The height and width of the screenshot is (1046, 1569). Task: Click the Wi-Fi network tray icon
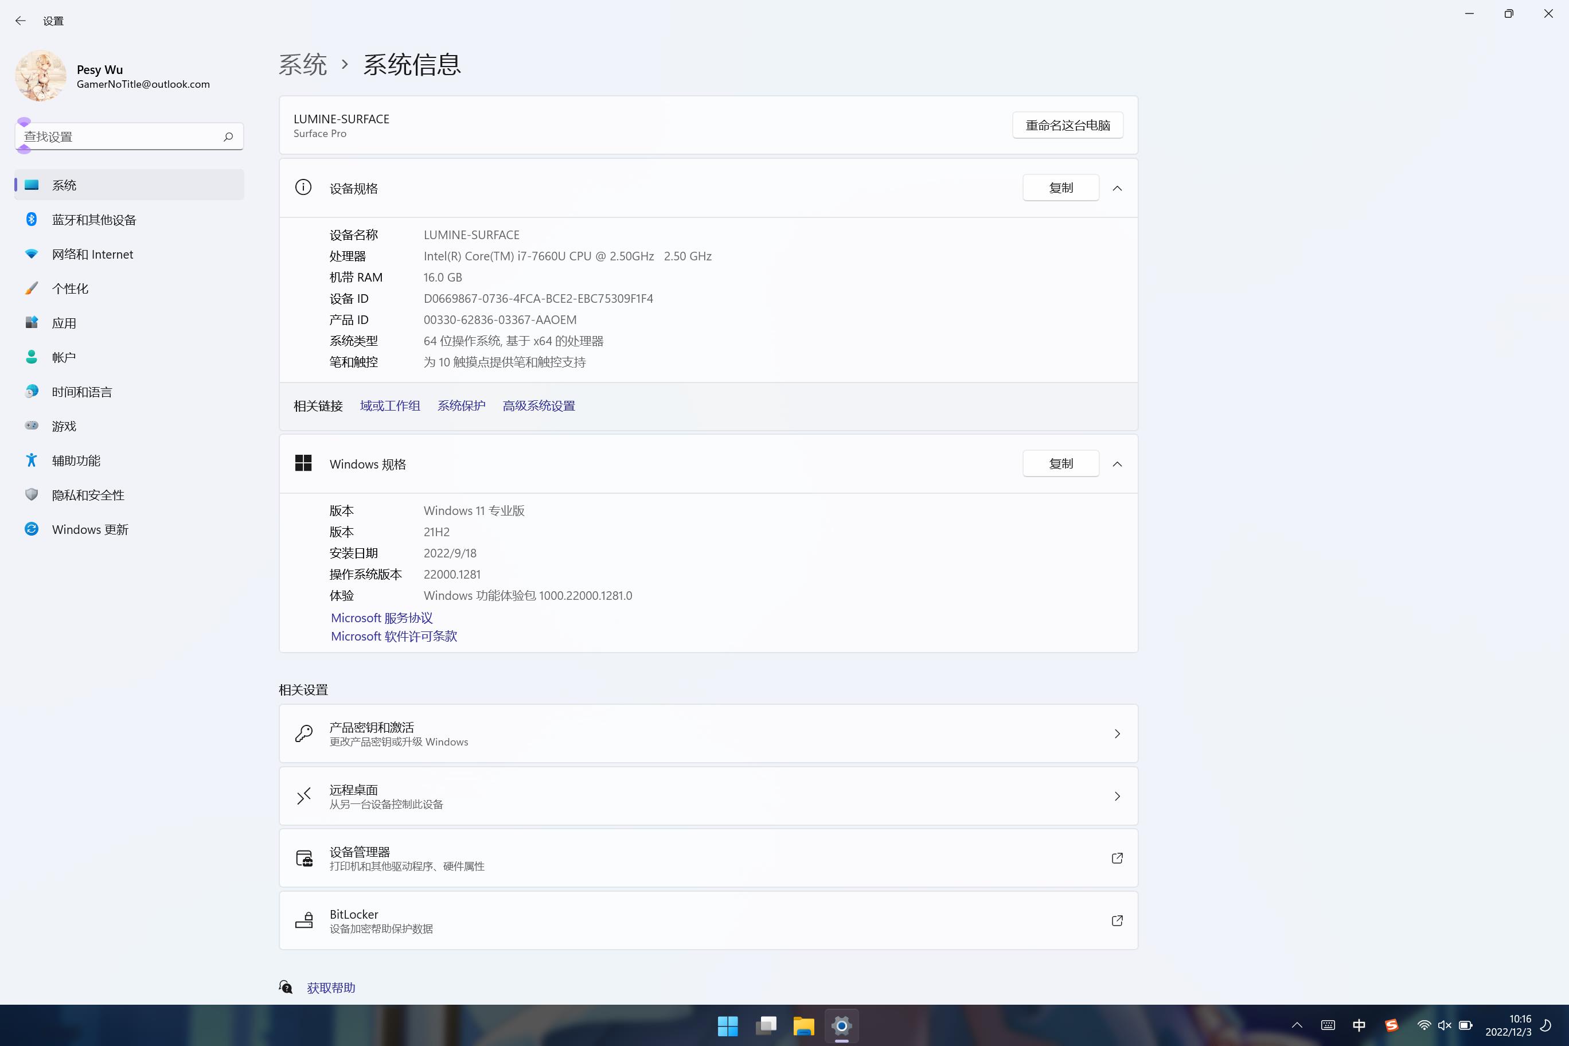1423,1025
